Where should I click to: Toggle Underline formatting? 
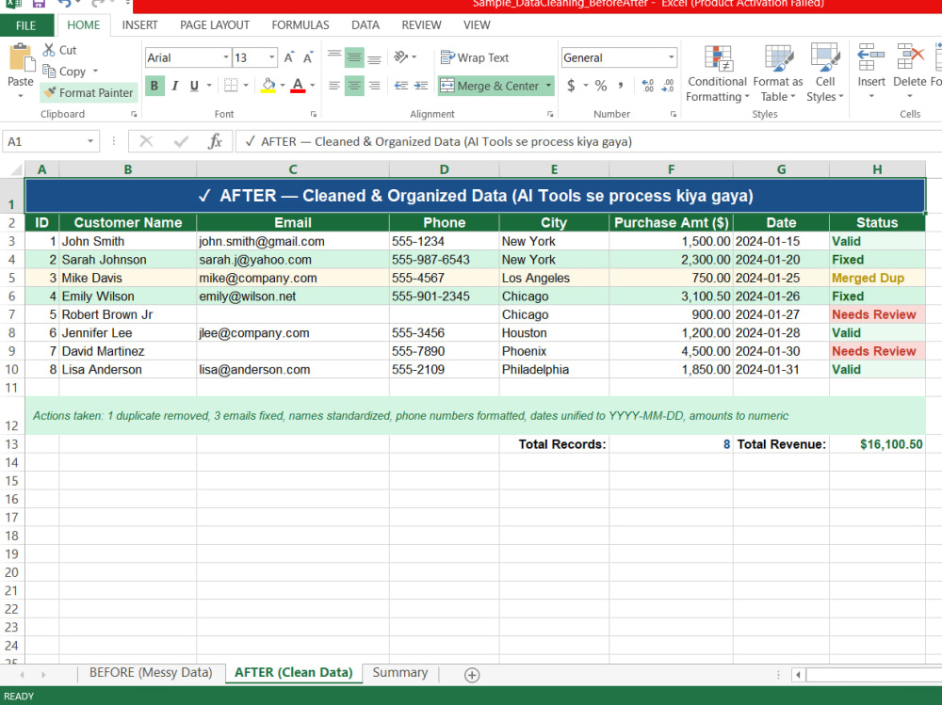pos(194,86)
